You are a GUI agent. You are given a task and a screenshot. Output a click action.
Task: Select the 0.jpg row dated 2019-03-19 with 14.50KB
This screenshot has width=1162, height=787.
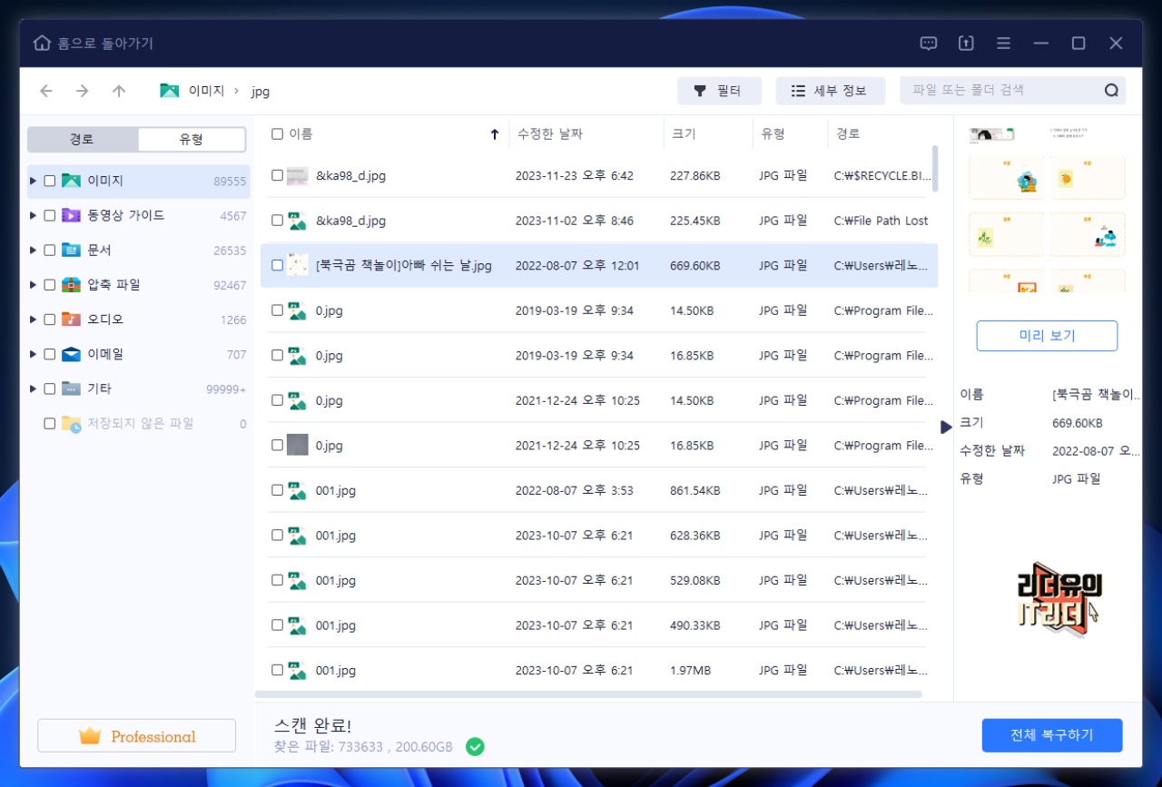(x=599, y=310)
